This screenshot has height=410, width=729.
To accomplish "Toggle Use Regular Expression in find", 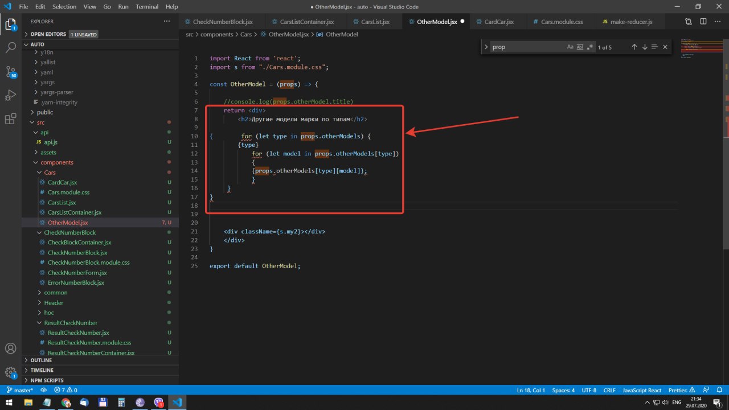I will [x=590, y=47].
